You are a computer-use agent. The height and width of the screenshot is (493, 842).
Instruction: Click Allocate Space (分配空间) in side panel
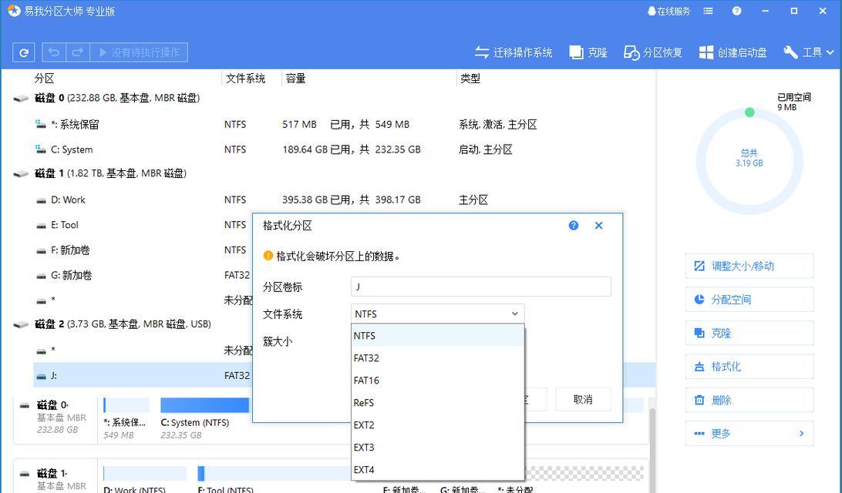click(749, 300)
